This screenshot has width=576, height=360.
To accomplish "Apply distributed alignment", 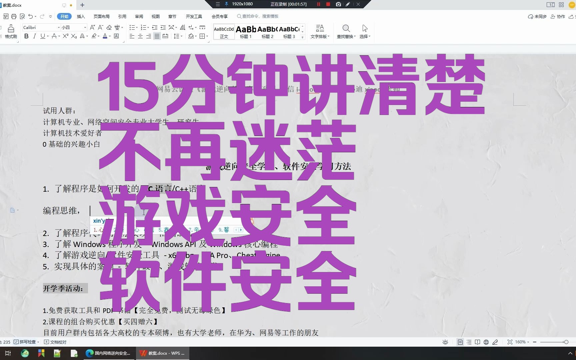I will point(165,36).
